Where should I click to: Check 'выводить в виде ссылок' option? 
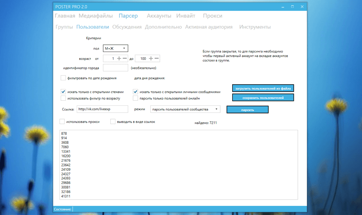click(112, 121)
